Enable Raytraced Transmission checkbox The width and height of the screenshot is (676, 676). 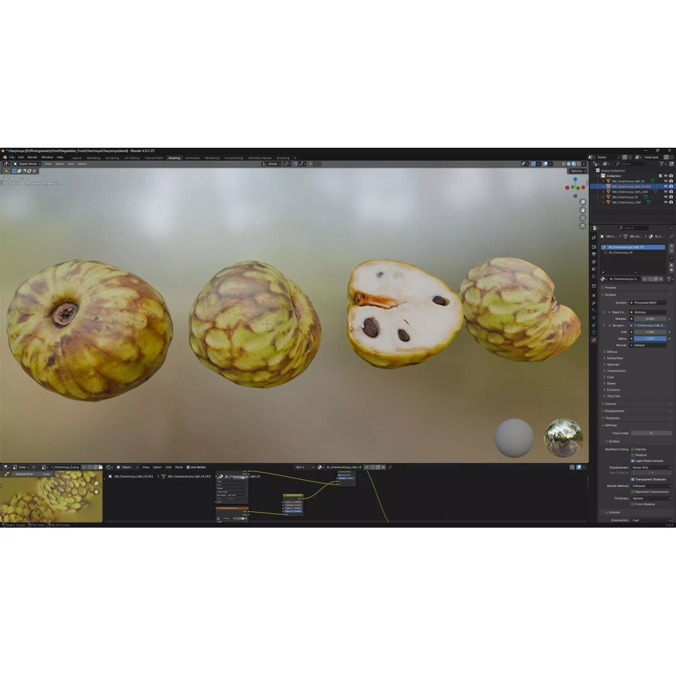[632, 491]
